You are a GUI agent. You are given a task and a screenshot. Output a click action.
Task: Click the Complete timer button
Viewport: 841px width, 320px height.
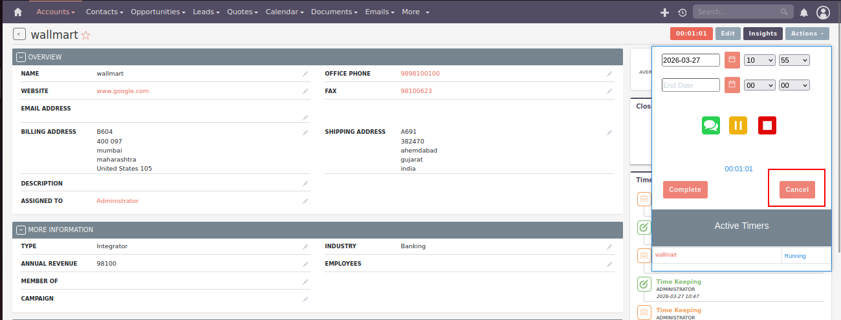(x=685, y=189)
